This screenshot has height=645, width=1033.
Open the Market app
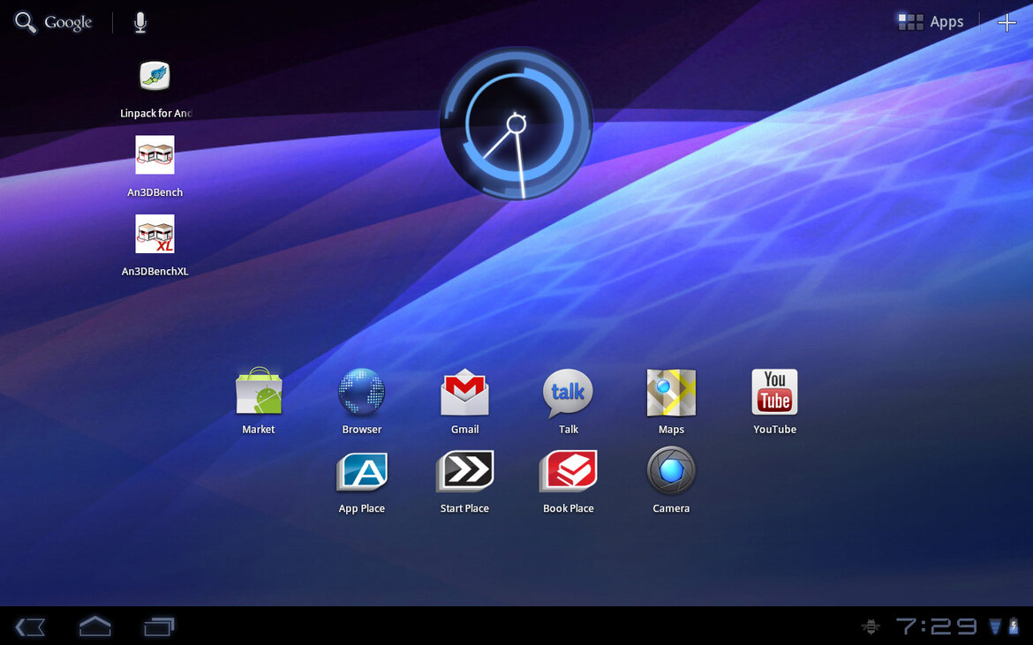pos(258,393)
